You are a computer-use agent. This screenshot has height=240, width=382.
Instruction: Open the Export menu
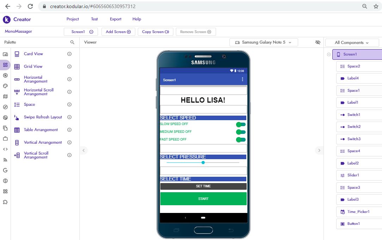(116, 19)
